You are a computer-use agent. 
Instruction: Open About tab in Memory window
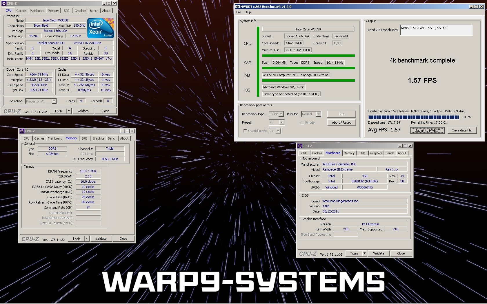pos(124,138)
